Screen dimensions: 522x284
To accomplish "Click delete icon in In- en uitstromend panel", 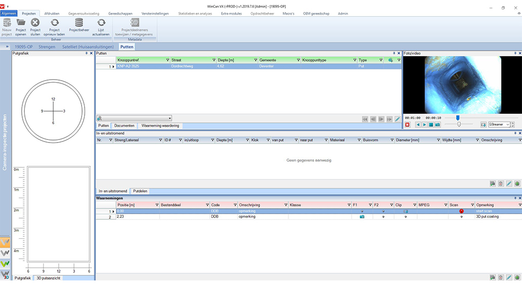I will 501,184.
